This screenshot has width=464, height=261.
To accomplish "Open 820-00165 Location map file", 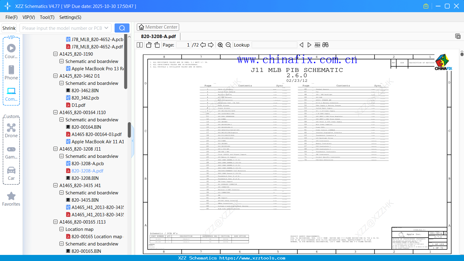I will 94,236.
